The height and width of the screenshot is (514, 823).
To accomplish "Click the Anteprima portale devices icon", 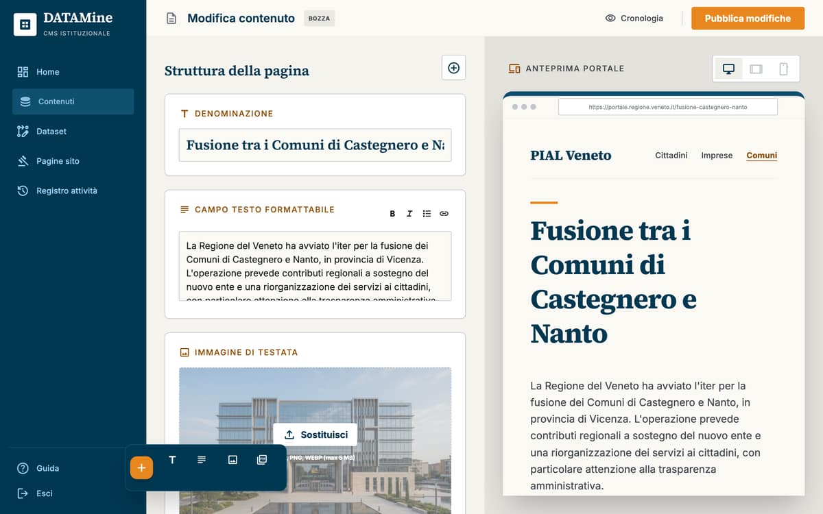I will click(x=514, y=69).
